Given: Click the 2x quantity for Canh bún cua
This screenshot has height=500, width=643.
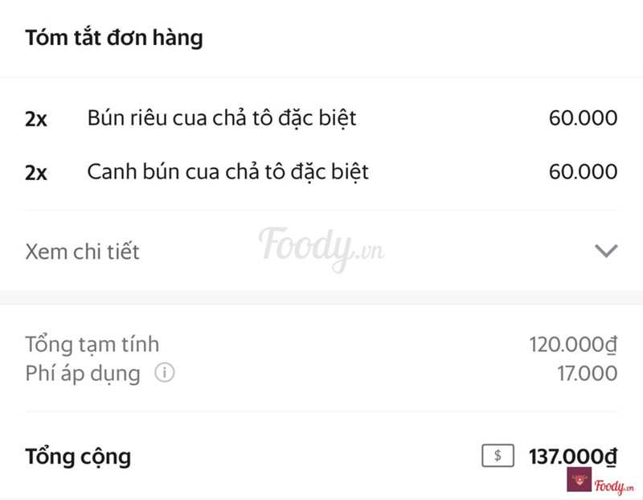Looking at the screenshot, I should pos(36,172).
